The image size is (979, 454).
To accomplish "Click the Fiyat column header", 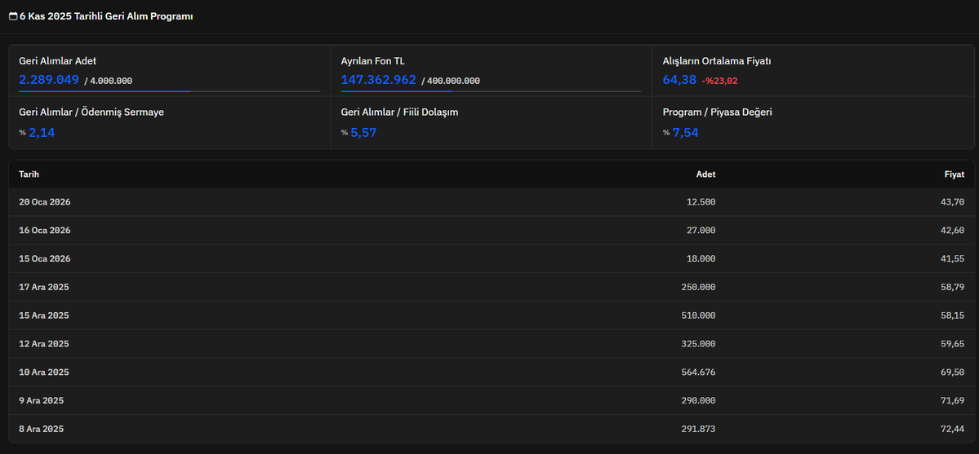I will pos(954,174).
